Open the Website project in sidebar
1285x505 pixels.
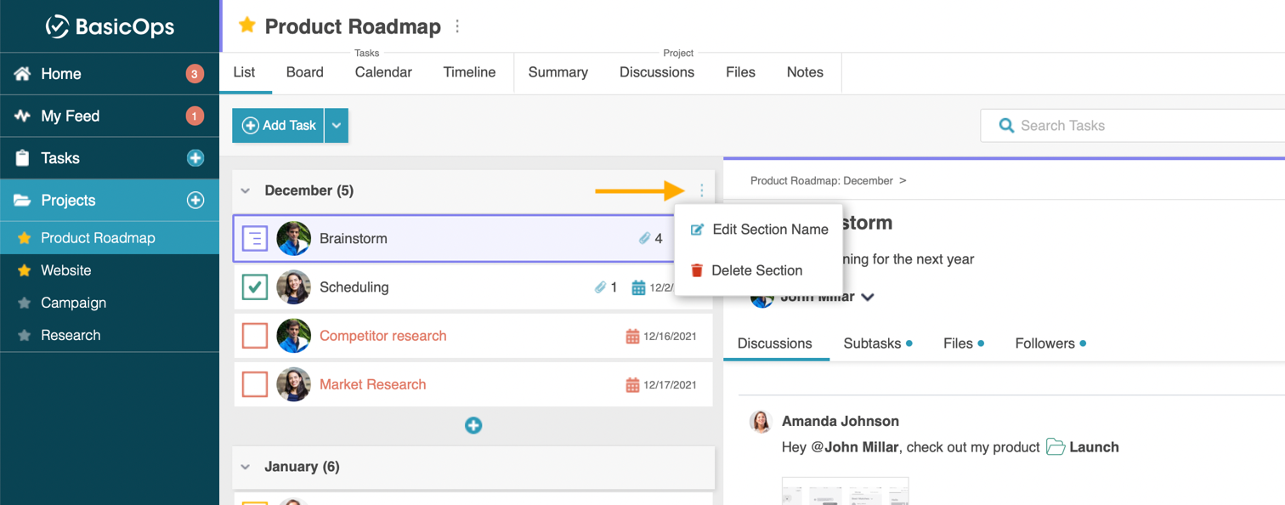(66, 270)
